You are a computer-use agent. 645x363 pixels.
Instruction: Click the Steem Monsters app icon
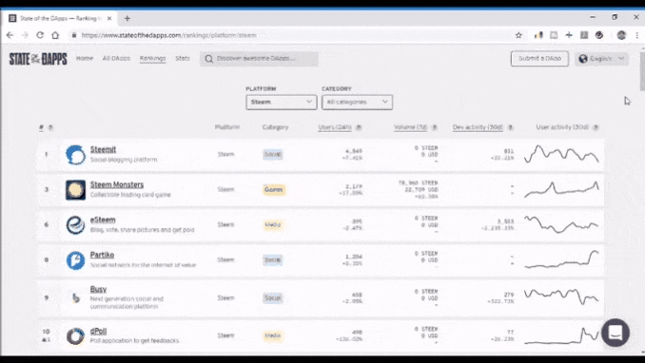[75, 190]
